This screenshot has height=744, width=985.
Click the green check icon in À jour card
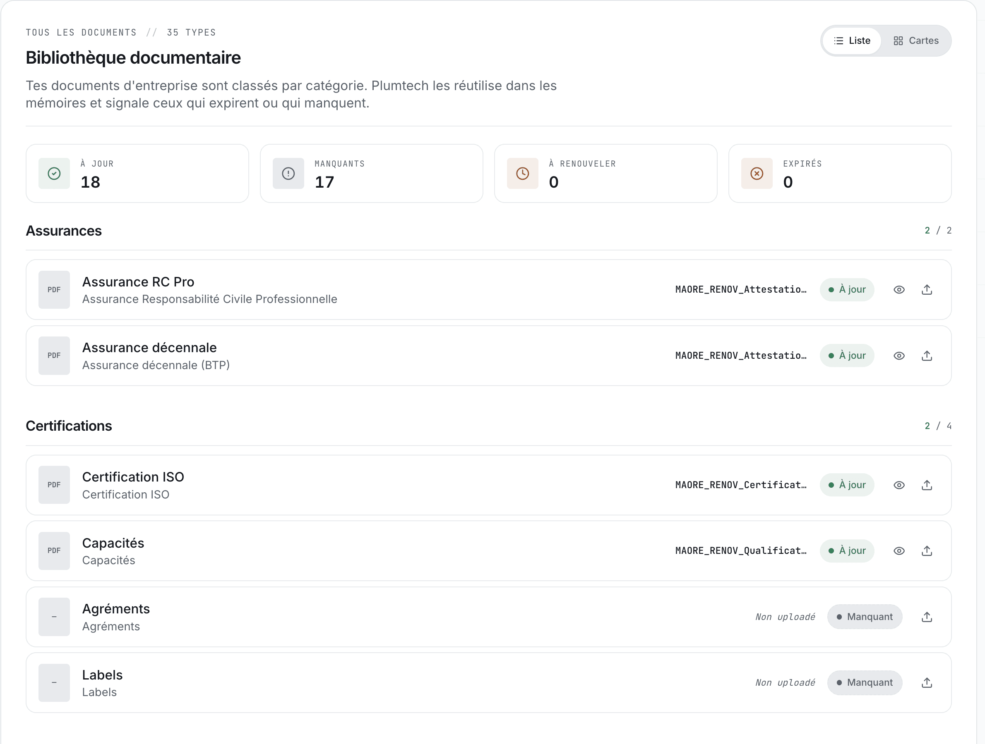click(54, 174)
